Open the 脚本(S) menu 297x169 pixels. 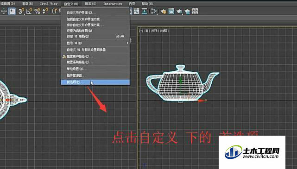click(91, 4)
